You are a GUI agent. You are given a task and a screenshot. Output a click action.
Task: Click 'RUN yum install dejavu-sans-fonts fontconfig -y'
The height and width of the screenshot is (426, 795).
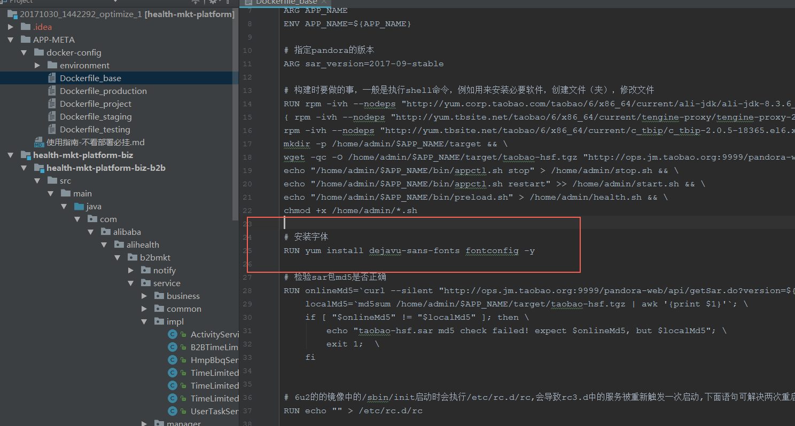409,250
